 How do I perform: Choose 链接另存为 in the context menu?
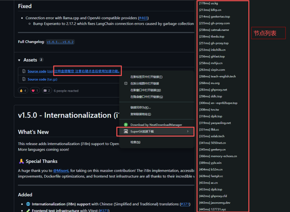(141, 108)
